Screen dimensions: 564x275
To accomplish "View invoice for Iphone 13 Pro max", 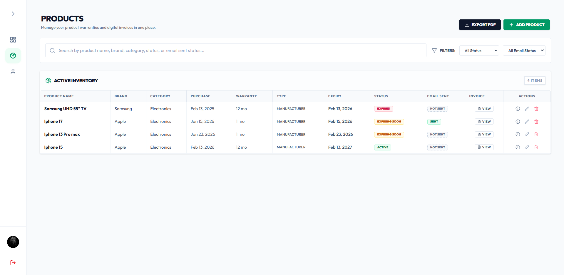I will click(484, 134).
